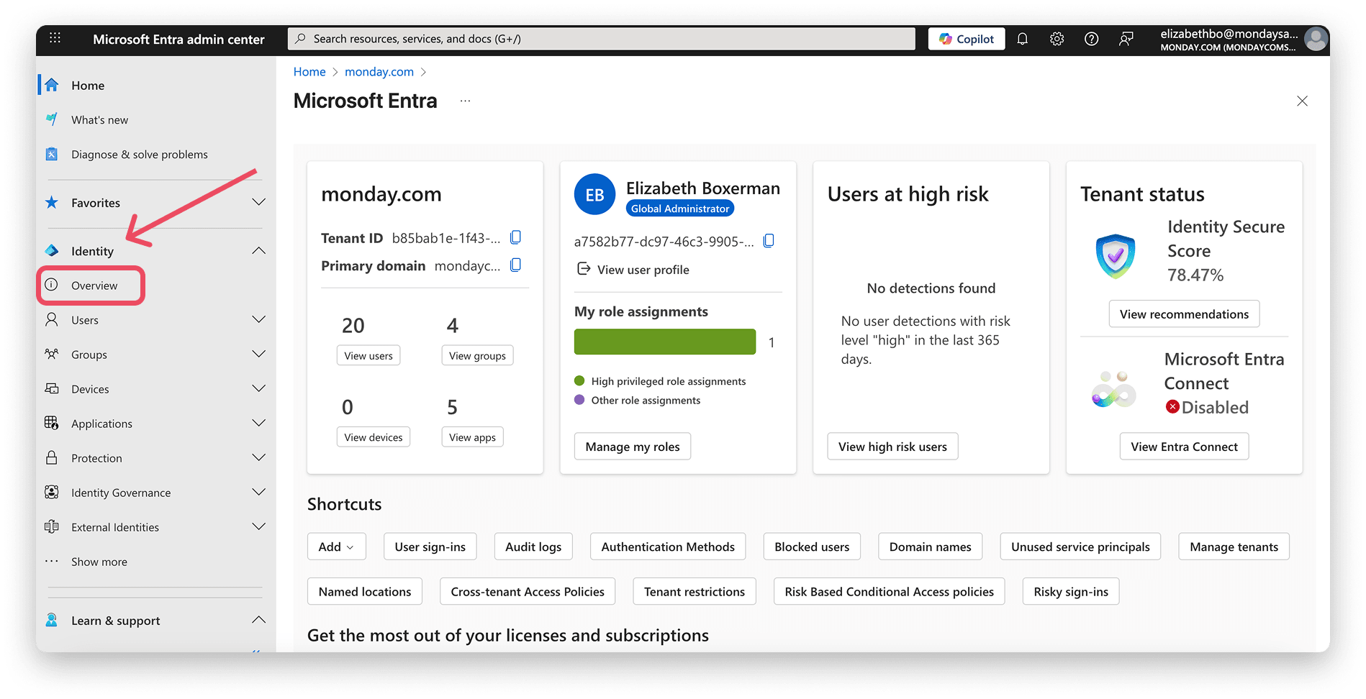Click View user profile link
Screen dimensions: 1366x699
tap(643, 270)
